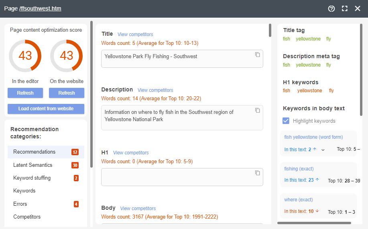Copy the Description field text icon
The height and width of the screenshot is (229, 368).
pos(258,110)
